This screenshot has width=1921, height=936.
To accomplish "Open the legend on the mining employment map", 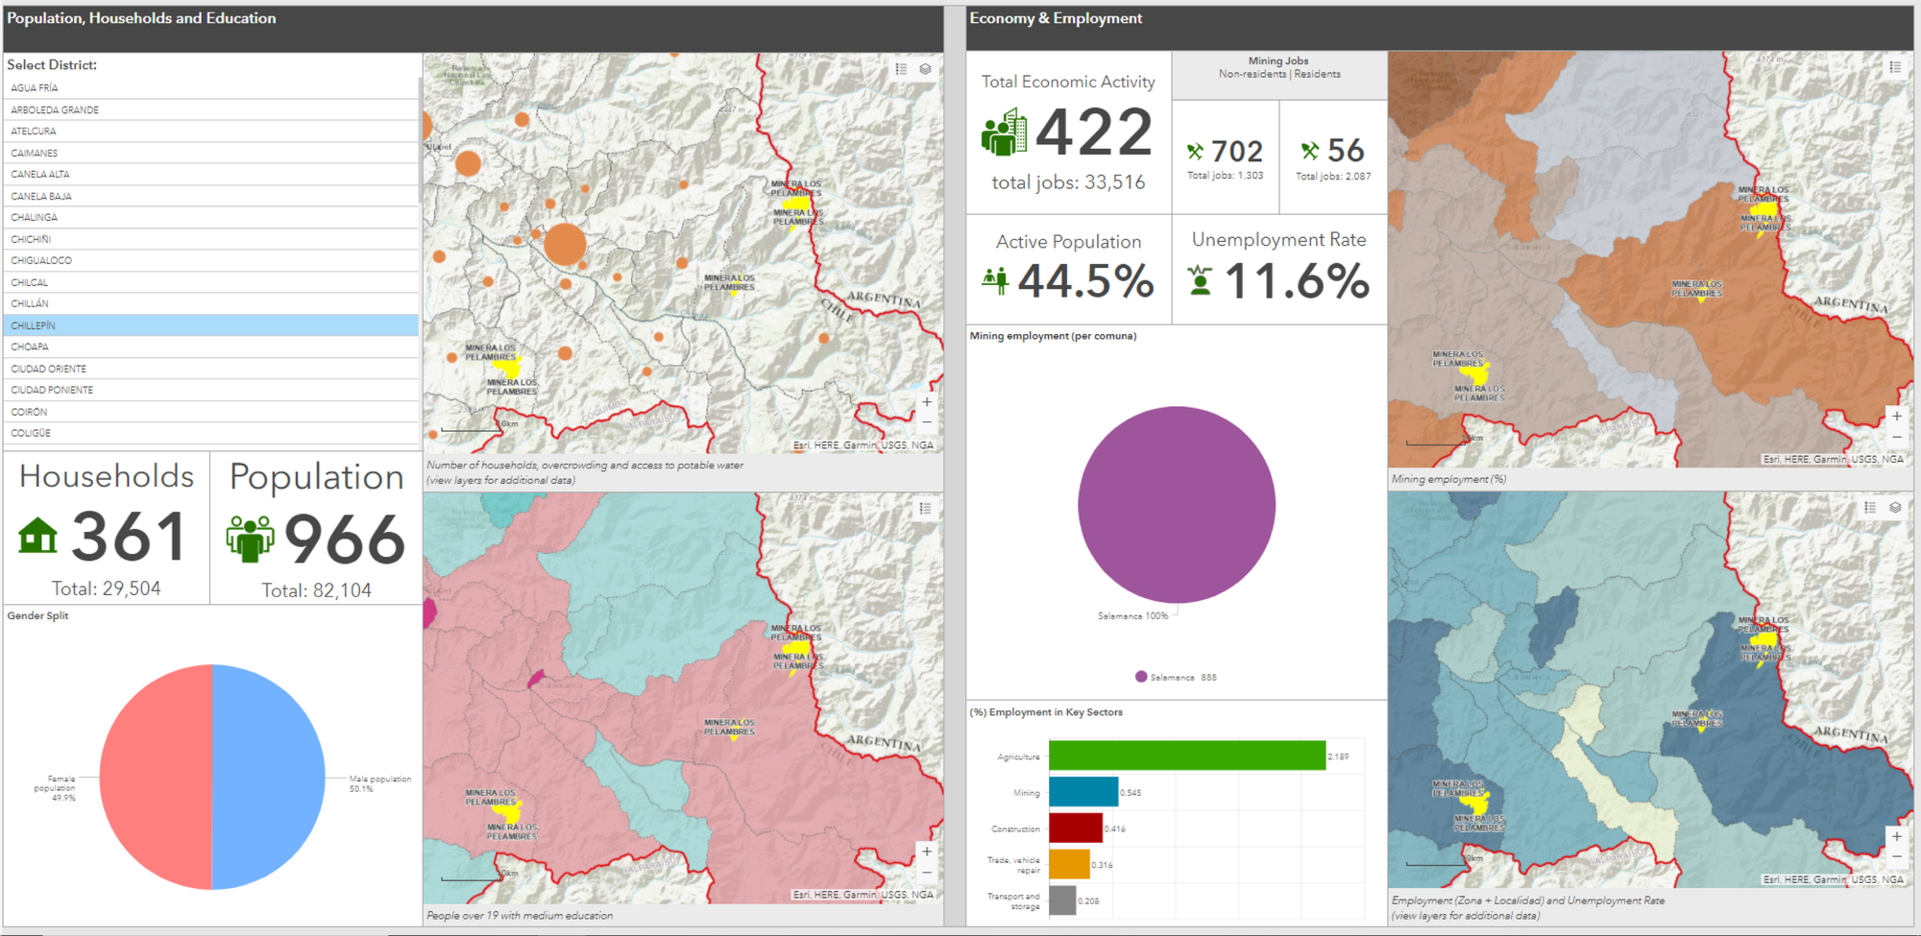I will tap(1894, 66).
